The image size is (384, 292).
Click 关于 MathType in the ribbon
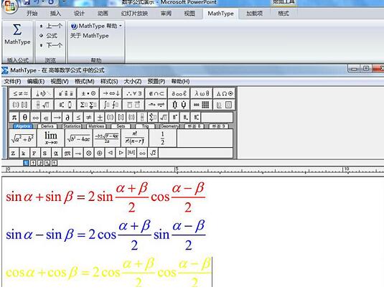pyautogui.click(x=90, y=36)
